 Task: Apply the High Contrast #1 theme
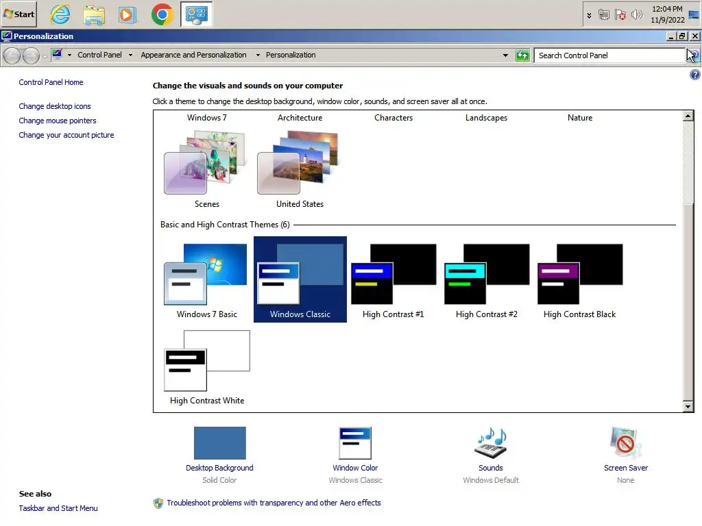tap(393, 280)
